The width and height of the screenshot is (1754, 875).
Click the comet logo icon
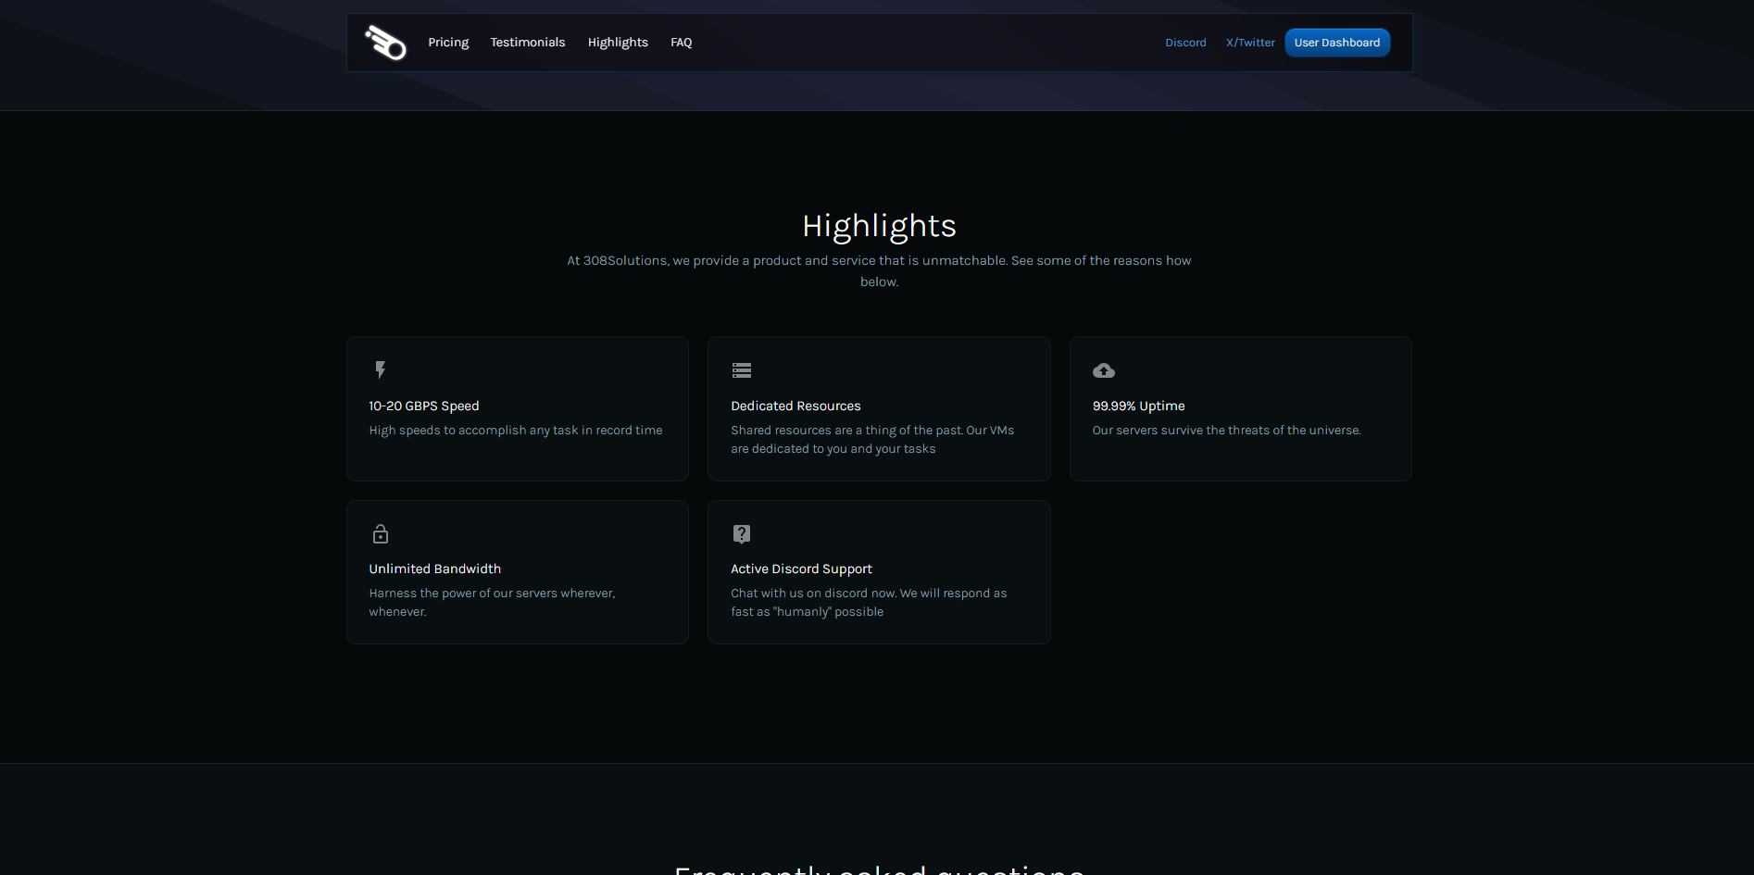coord(385,42)
